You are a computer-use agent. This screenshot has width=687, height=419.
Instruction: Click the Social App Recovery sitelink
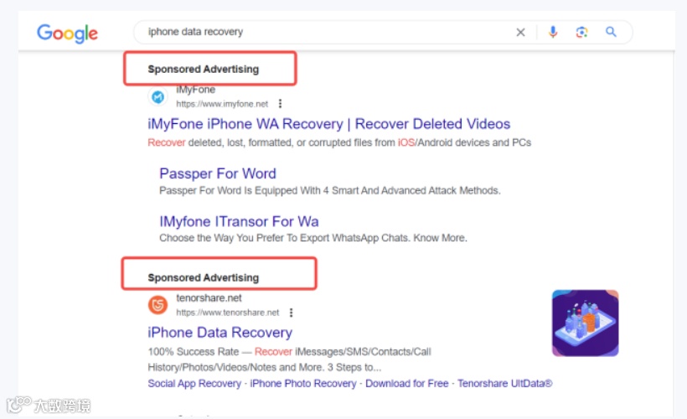tap(194, 384)
